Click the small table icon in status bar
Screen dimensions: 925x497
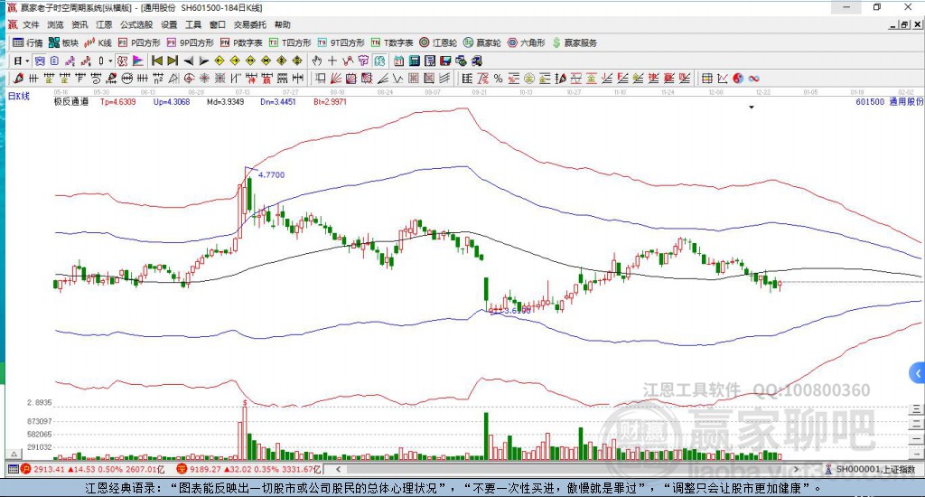tap(13, 469)
